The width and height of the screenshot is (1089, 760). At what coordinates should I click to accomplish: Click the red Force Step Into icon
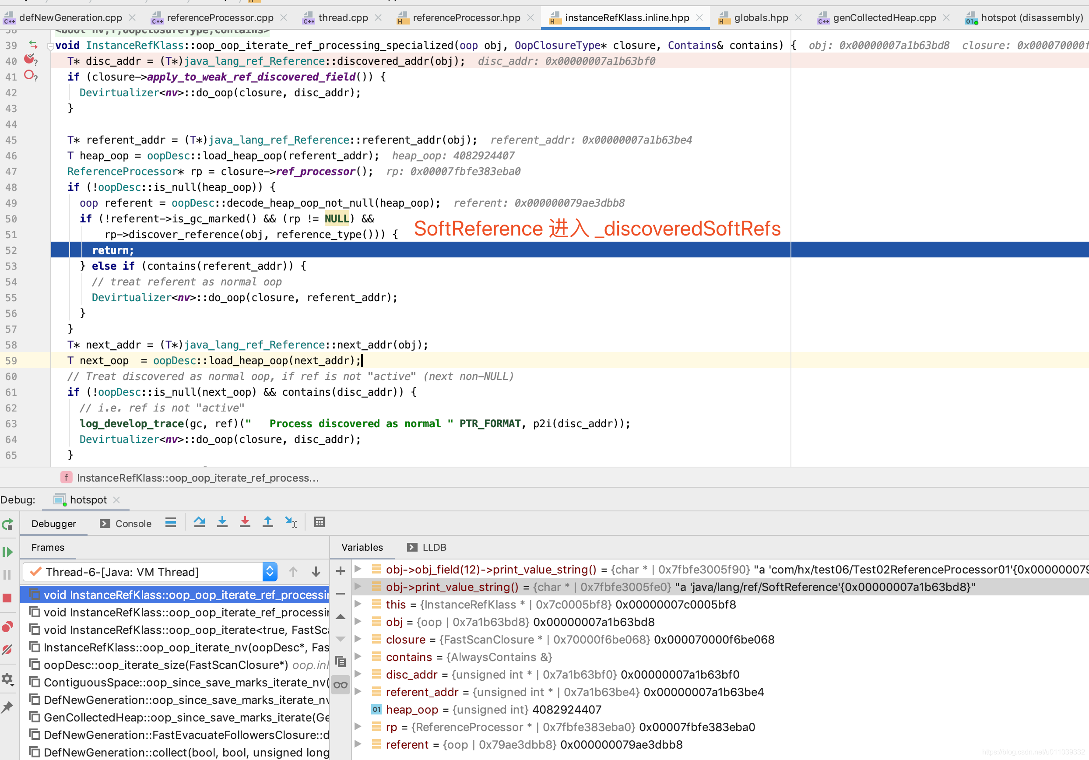(245, 522)
